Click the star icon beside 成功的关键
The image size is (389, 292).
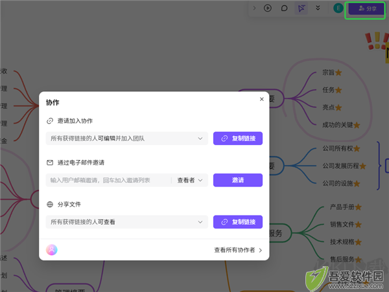[x=357, y=126]
